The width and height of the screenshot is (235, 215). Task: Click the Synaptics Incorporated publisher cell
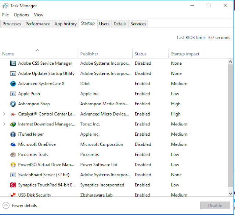pos(102,185)
